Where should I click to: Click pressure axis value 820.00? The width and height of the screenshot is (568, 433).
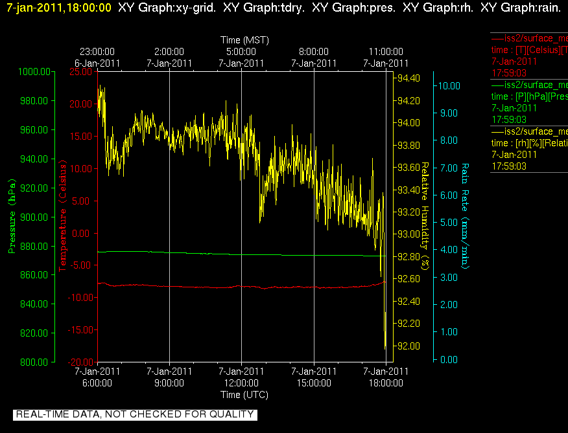pyautogui.click(x=34, y=333)
